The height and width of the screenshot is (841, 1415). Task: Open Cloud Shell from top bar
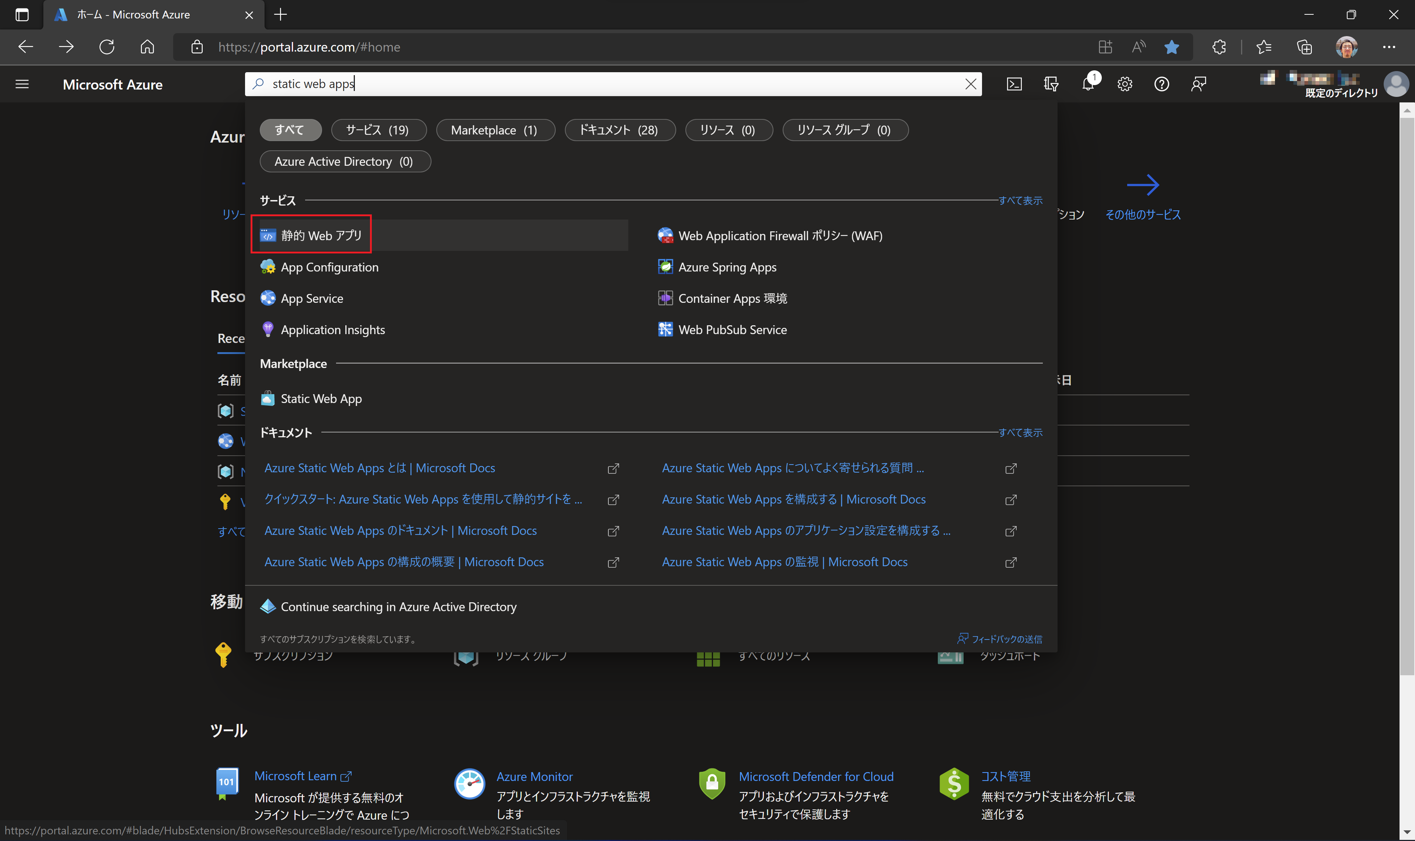(x=1014, y=84)
